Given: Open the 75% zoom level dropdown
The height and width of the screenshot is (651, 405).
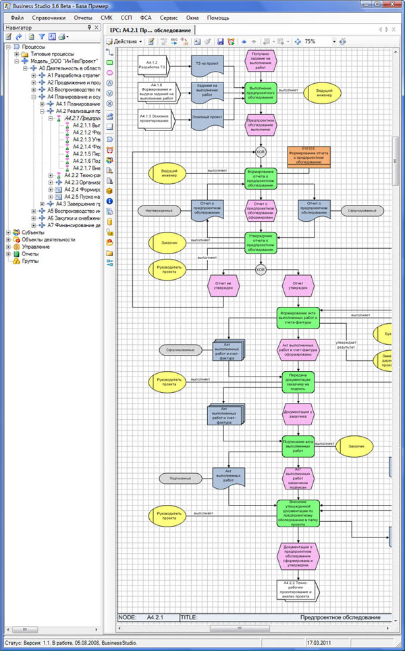Looking at the screenshot, I should click(334, 42).
